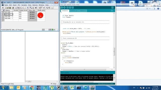Click the Modify value column header
161x90 pixels.
coord(41,10)
